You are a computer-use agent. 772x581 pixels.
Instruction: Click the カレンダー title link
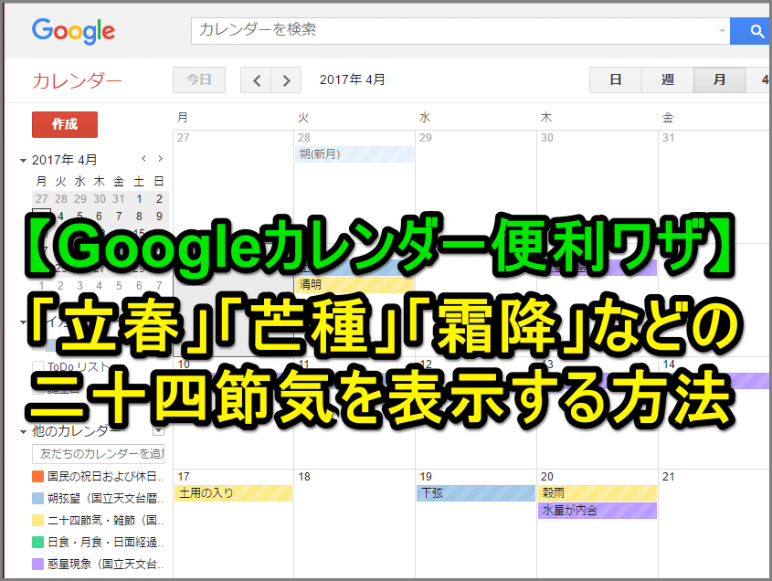(x=77, y=80)
